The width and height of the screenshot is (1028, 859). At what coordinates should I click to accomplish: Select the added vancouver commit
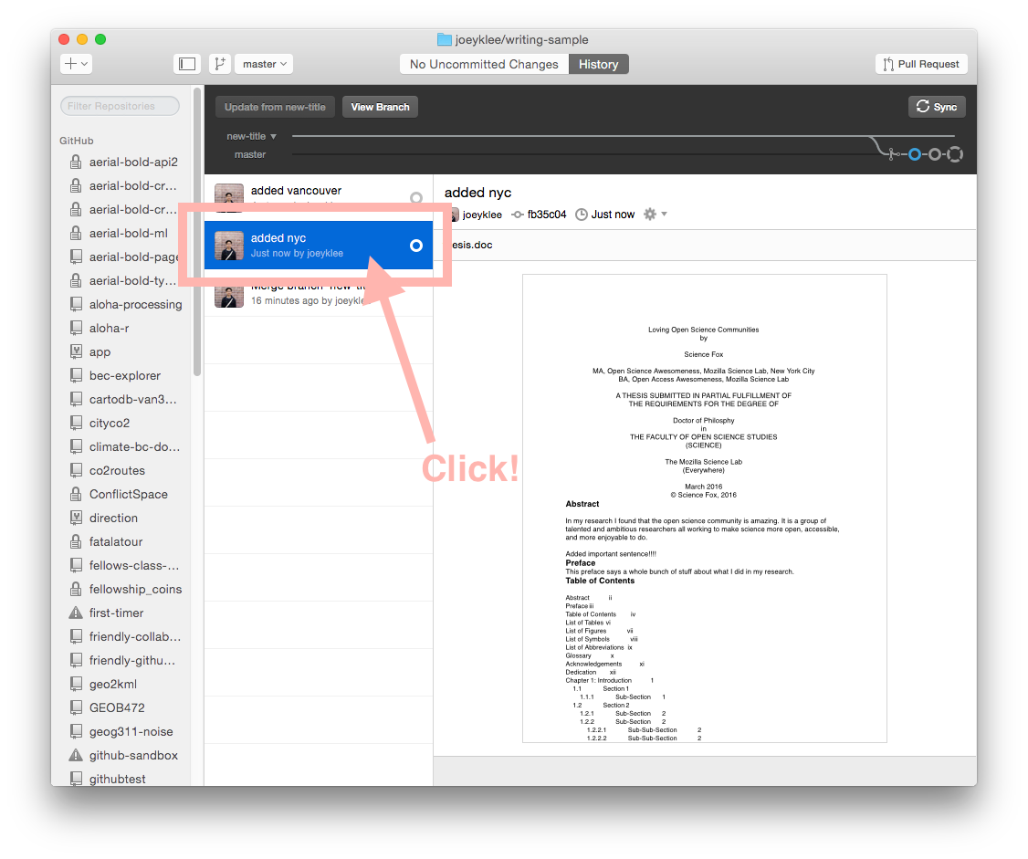point(319,194)
